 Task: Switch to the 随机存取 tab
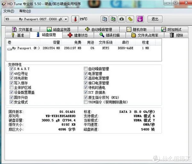(137, 29)
